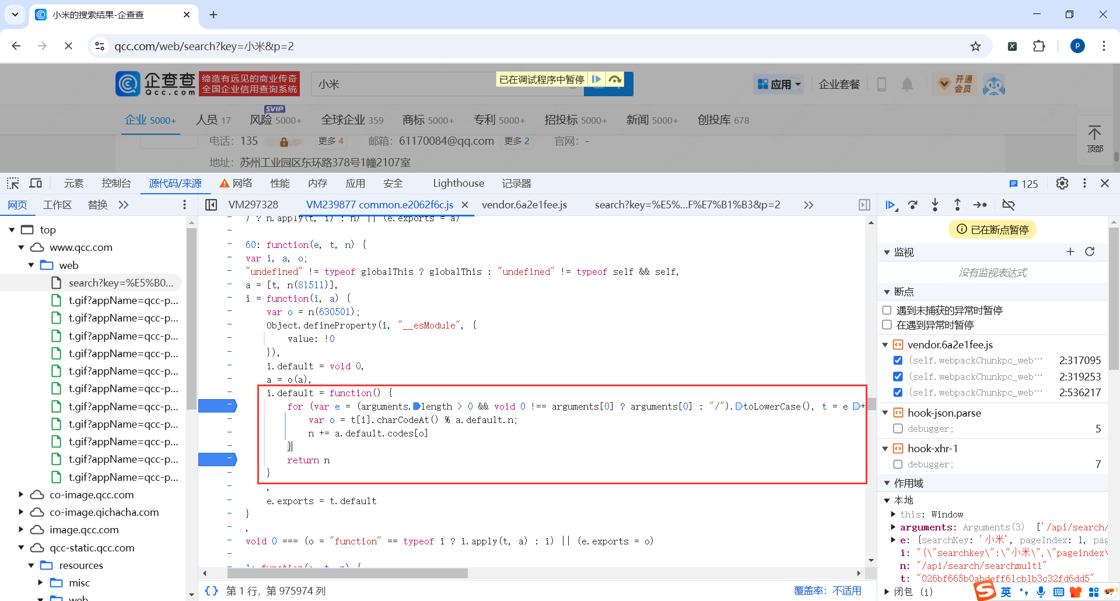
Task: Click the notification bell on qcc page
Action: tap(907, 85)
